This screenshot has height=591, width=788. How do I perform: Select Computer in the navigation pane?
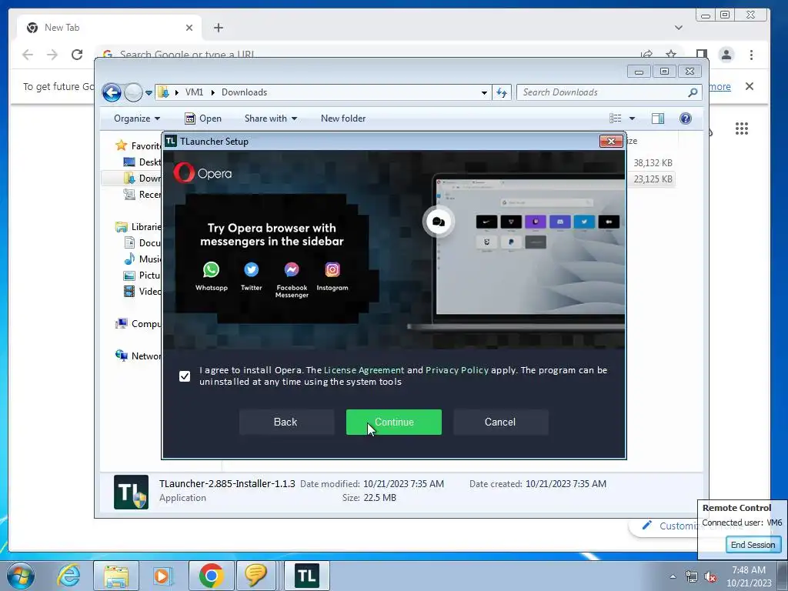click(x=139, y=324)
